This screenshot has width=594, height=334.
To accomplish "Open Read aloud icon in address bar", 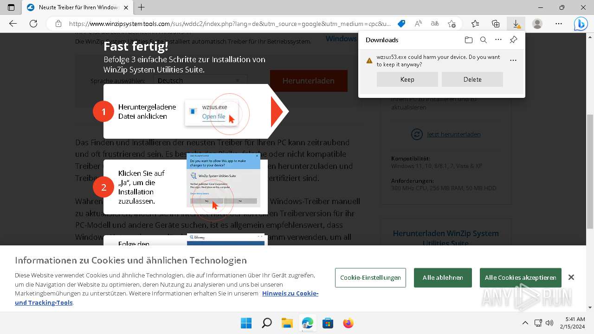I will pyautogui.click(x=418, y=24).
